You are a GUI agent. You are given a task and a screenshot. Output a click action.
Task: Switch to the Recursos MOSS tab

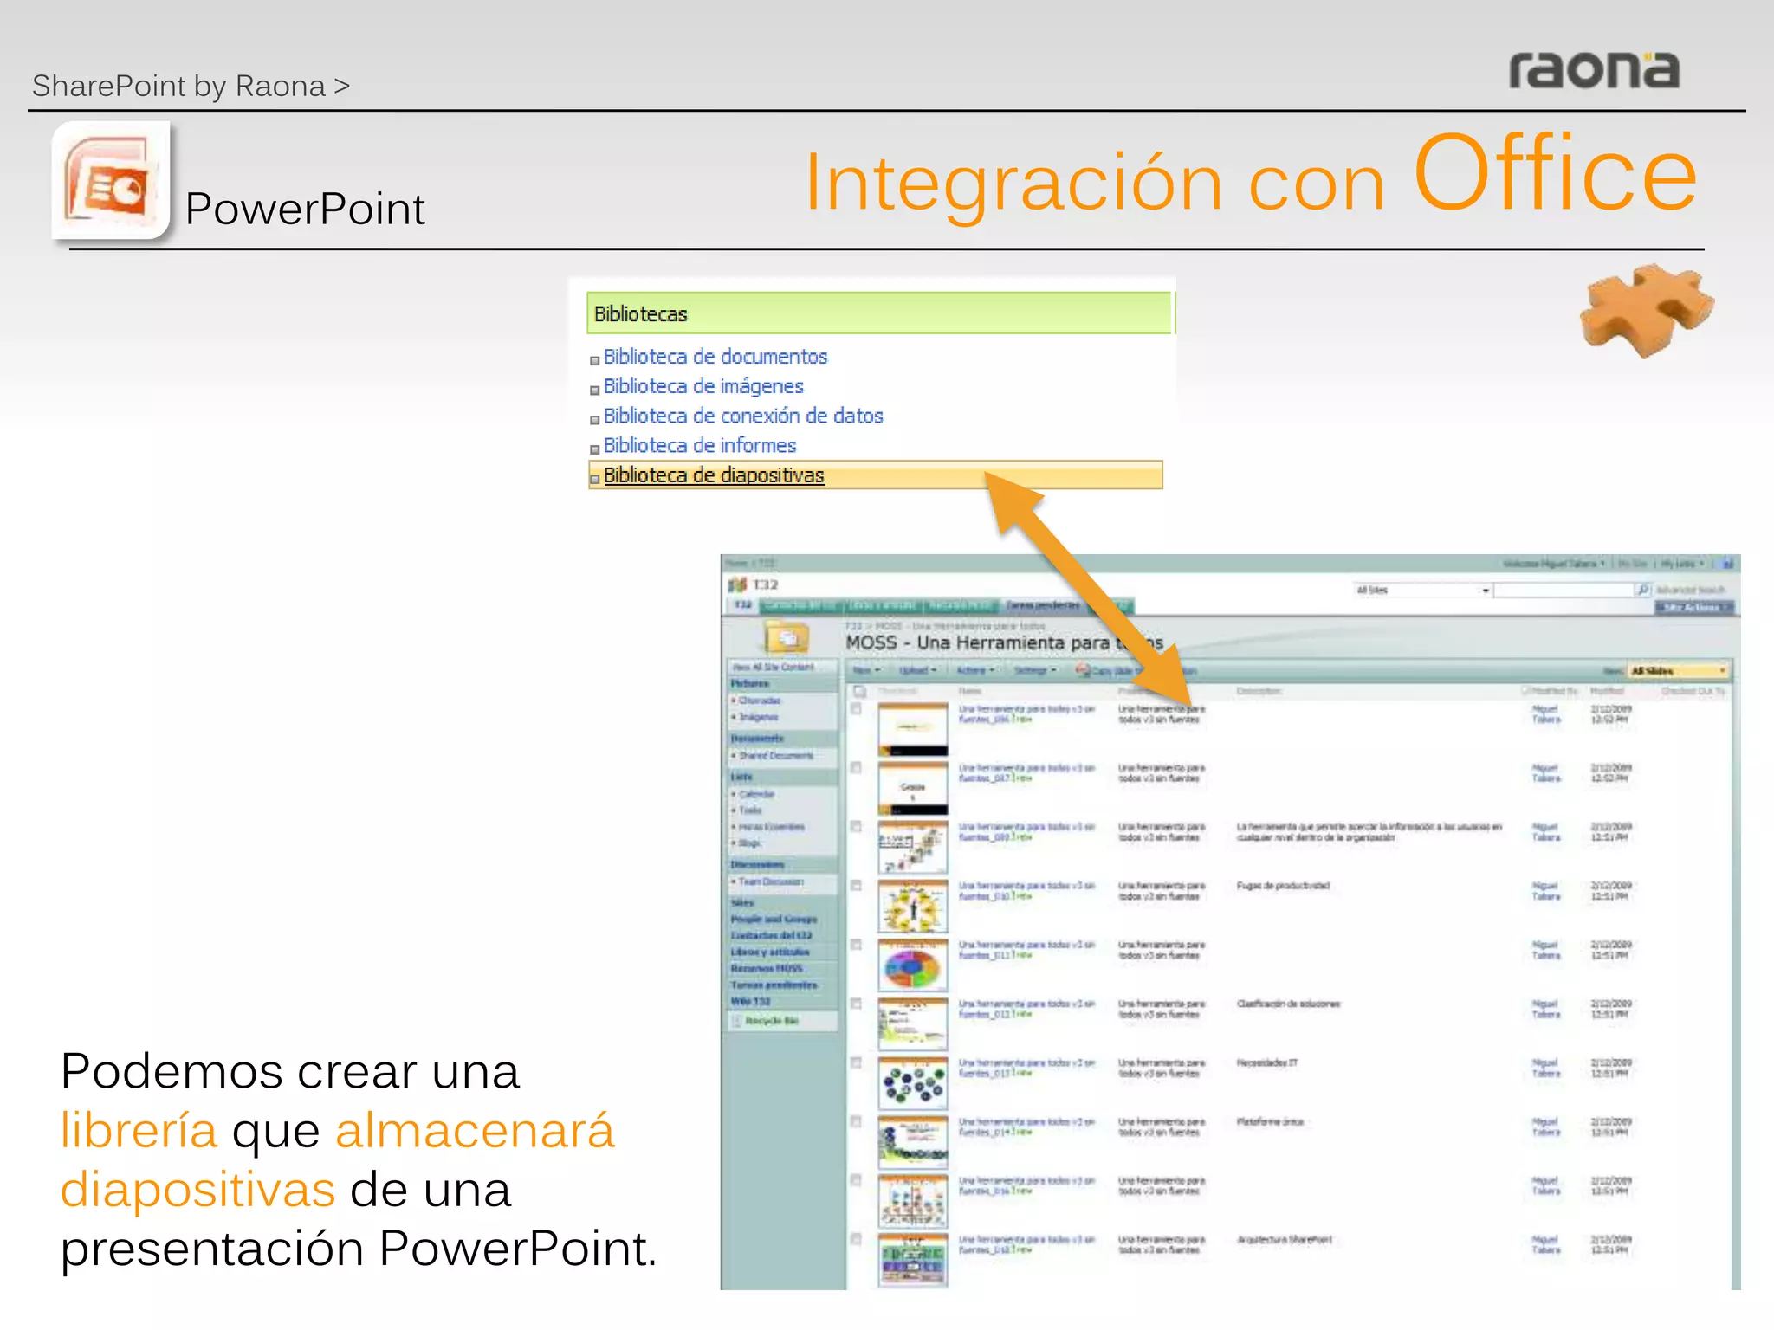pos(961,605)
